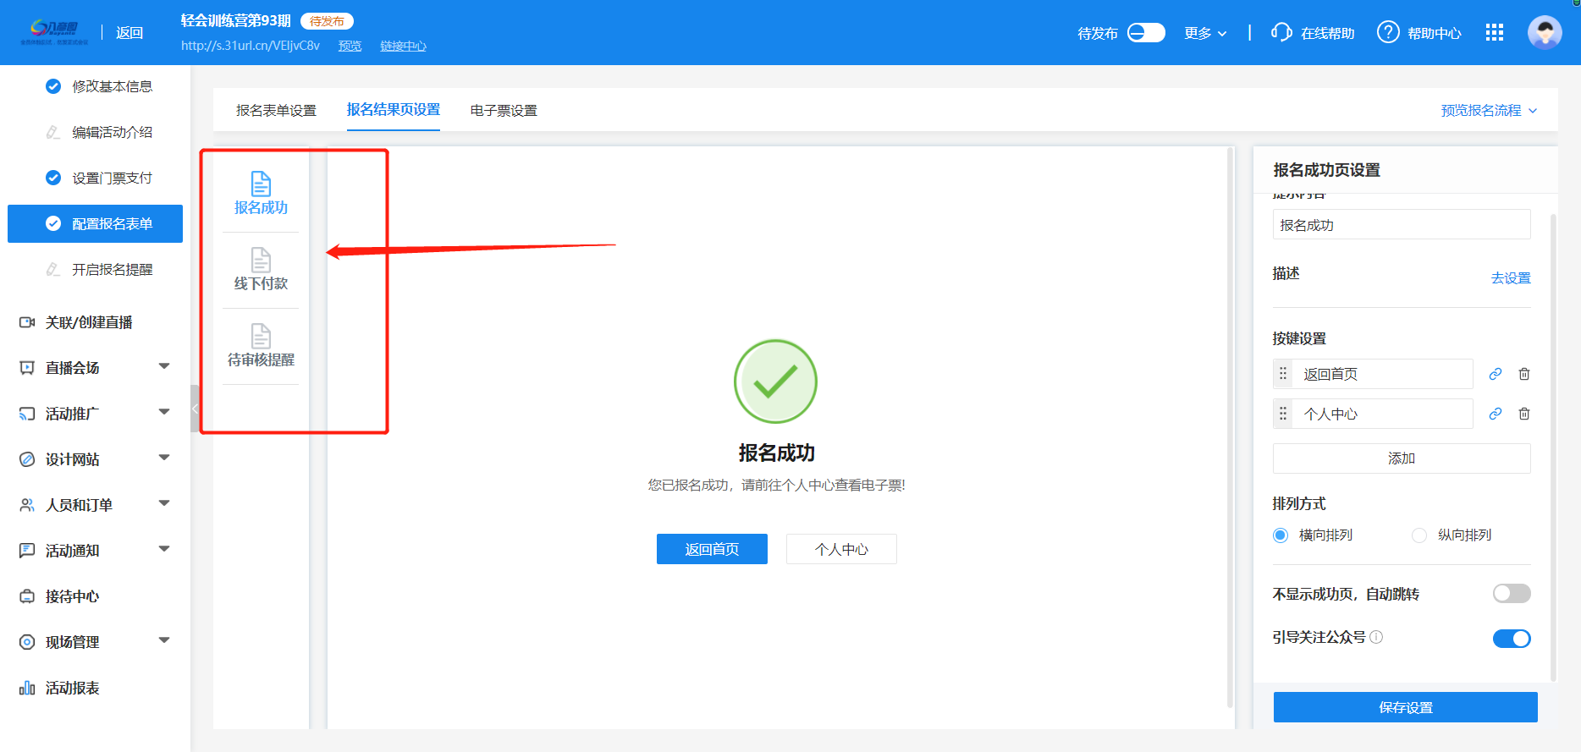This screenshot has height=752, width=1581.
Task: Expand the 活动通知 menu arrow
Action: (164, 549)
